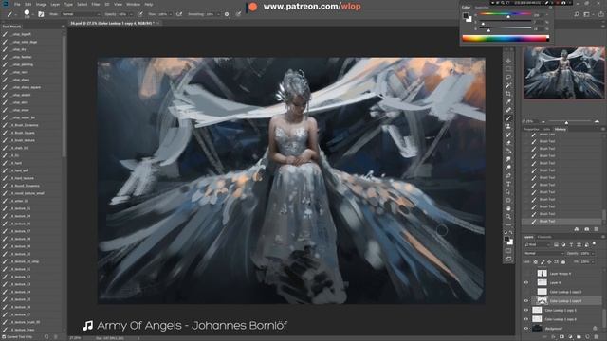Select the Crop tool
The image size is (607, 341).
(508, 94)
